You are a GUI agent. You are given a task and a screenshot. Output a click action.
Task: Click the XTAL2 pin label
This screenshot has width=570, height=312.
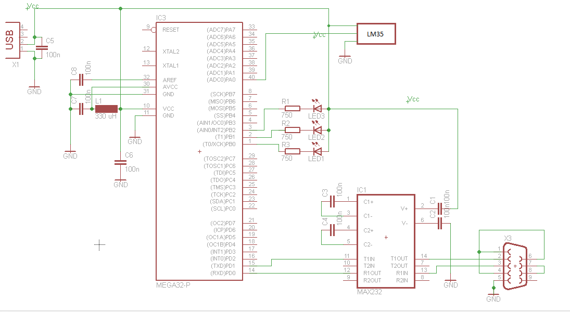(x=171, y=51)
